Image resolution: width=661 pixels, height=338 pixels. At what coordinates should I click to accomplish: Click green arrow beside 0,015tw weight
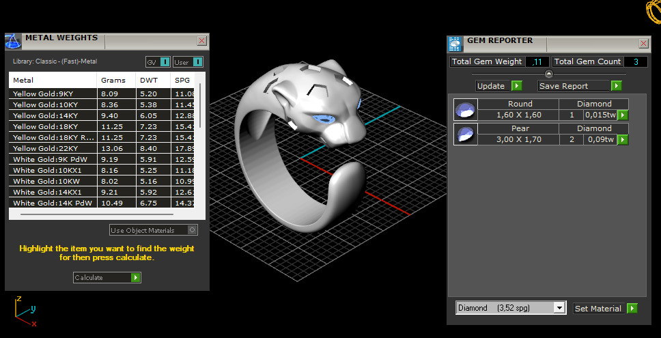pyautogui.click(x=623, y=115)
